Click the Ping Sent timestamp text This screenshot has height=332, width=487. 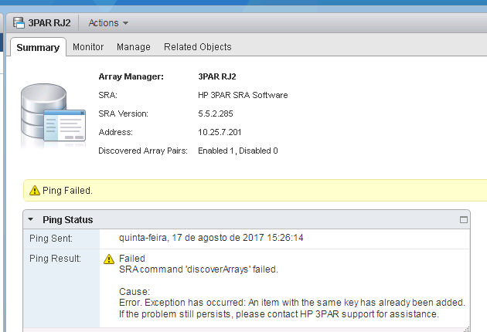[211, 238]
